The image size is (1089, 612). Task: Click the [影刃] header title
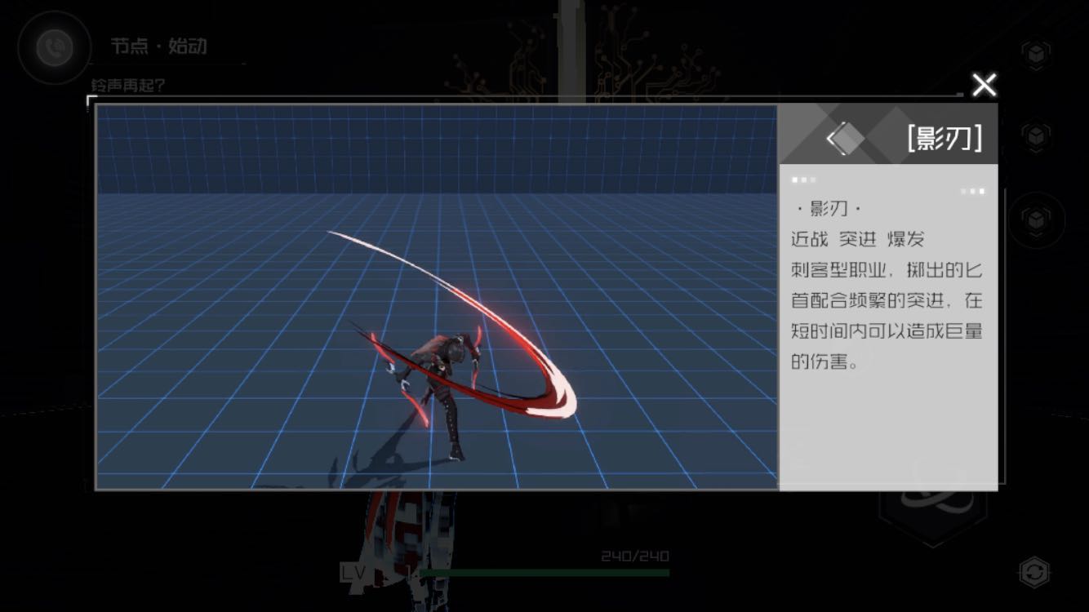coord(944,139)
